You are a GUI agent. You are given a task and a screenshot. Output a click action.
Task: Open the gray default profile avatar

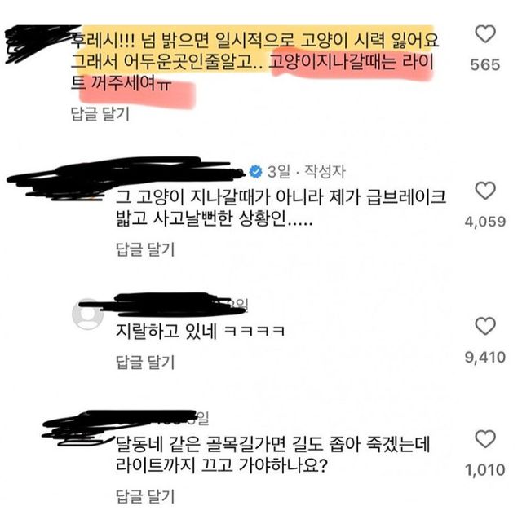(x=87, y=314)
